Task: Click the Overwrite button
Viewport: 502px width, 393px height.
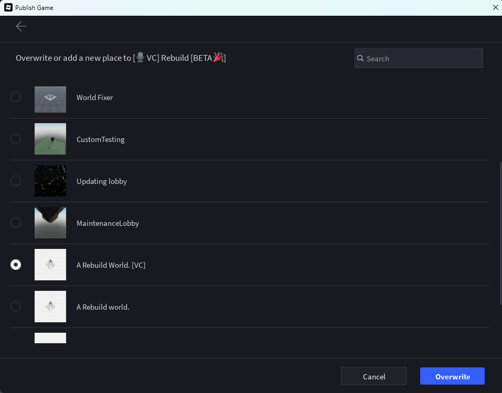Action: click(452, 376)
